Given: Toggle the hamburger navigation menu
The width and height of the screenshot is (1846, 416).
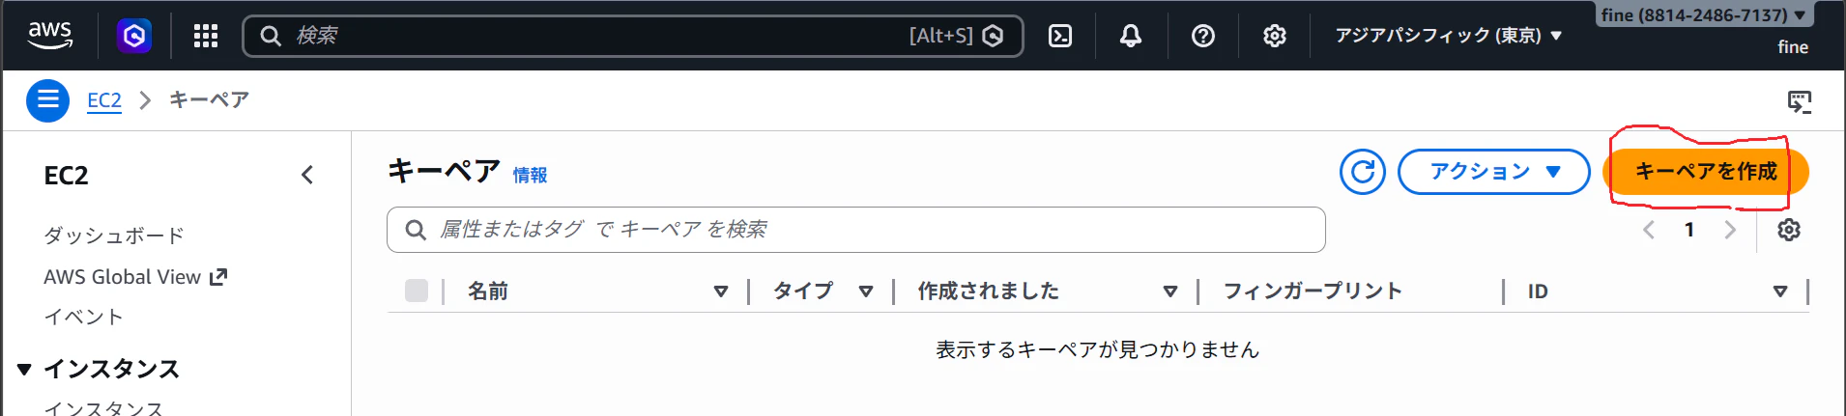Looking at the screenshot, I should coord(47,100).
